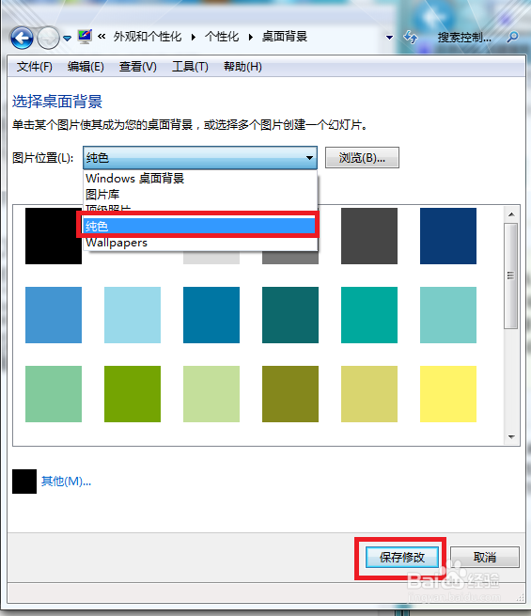This screenshot has height=616, width=531.
Task: Click the color list scrollbar thumb
Action: tap(511, 276)
